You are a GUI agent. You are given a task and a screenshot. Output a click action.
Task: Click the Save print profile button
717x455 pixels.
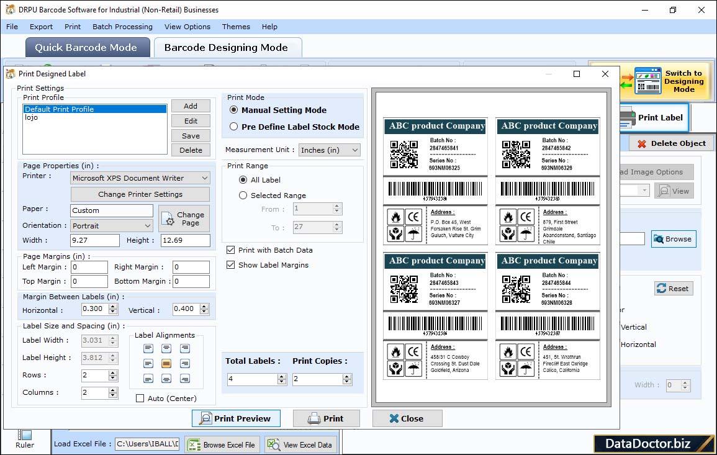coord(191,136)
